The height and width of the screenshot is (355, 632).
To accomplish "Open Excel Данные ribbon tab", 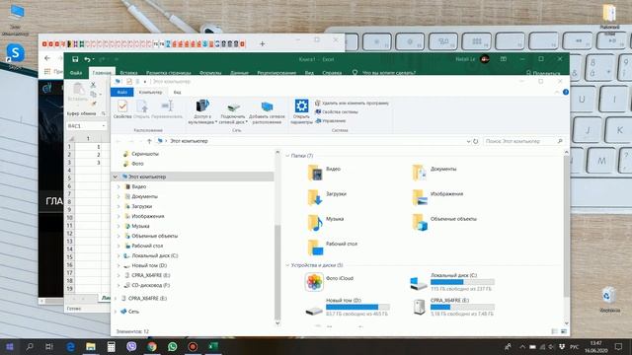I will pos(239,73).
